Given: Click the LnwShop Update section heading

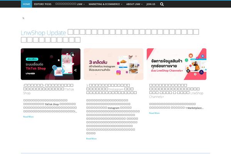Looking at the screenshot, I should click(x=110, y=36).
